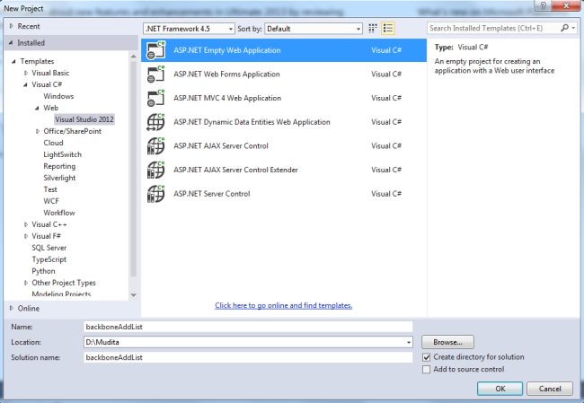Expand the Recent section

pos(11,26)
